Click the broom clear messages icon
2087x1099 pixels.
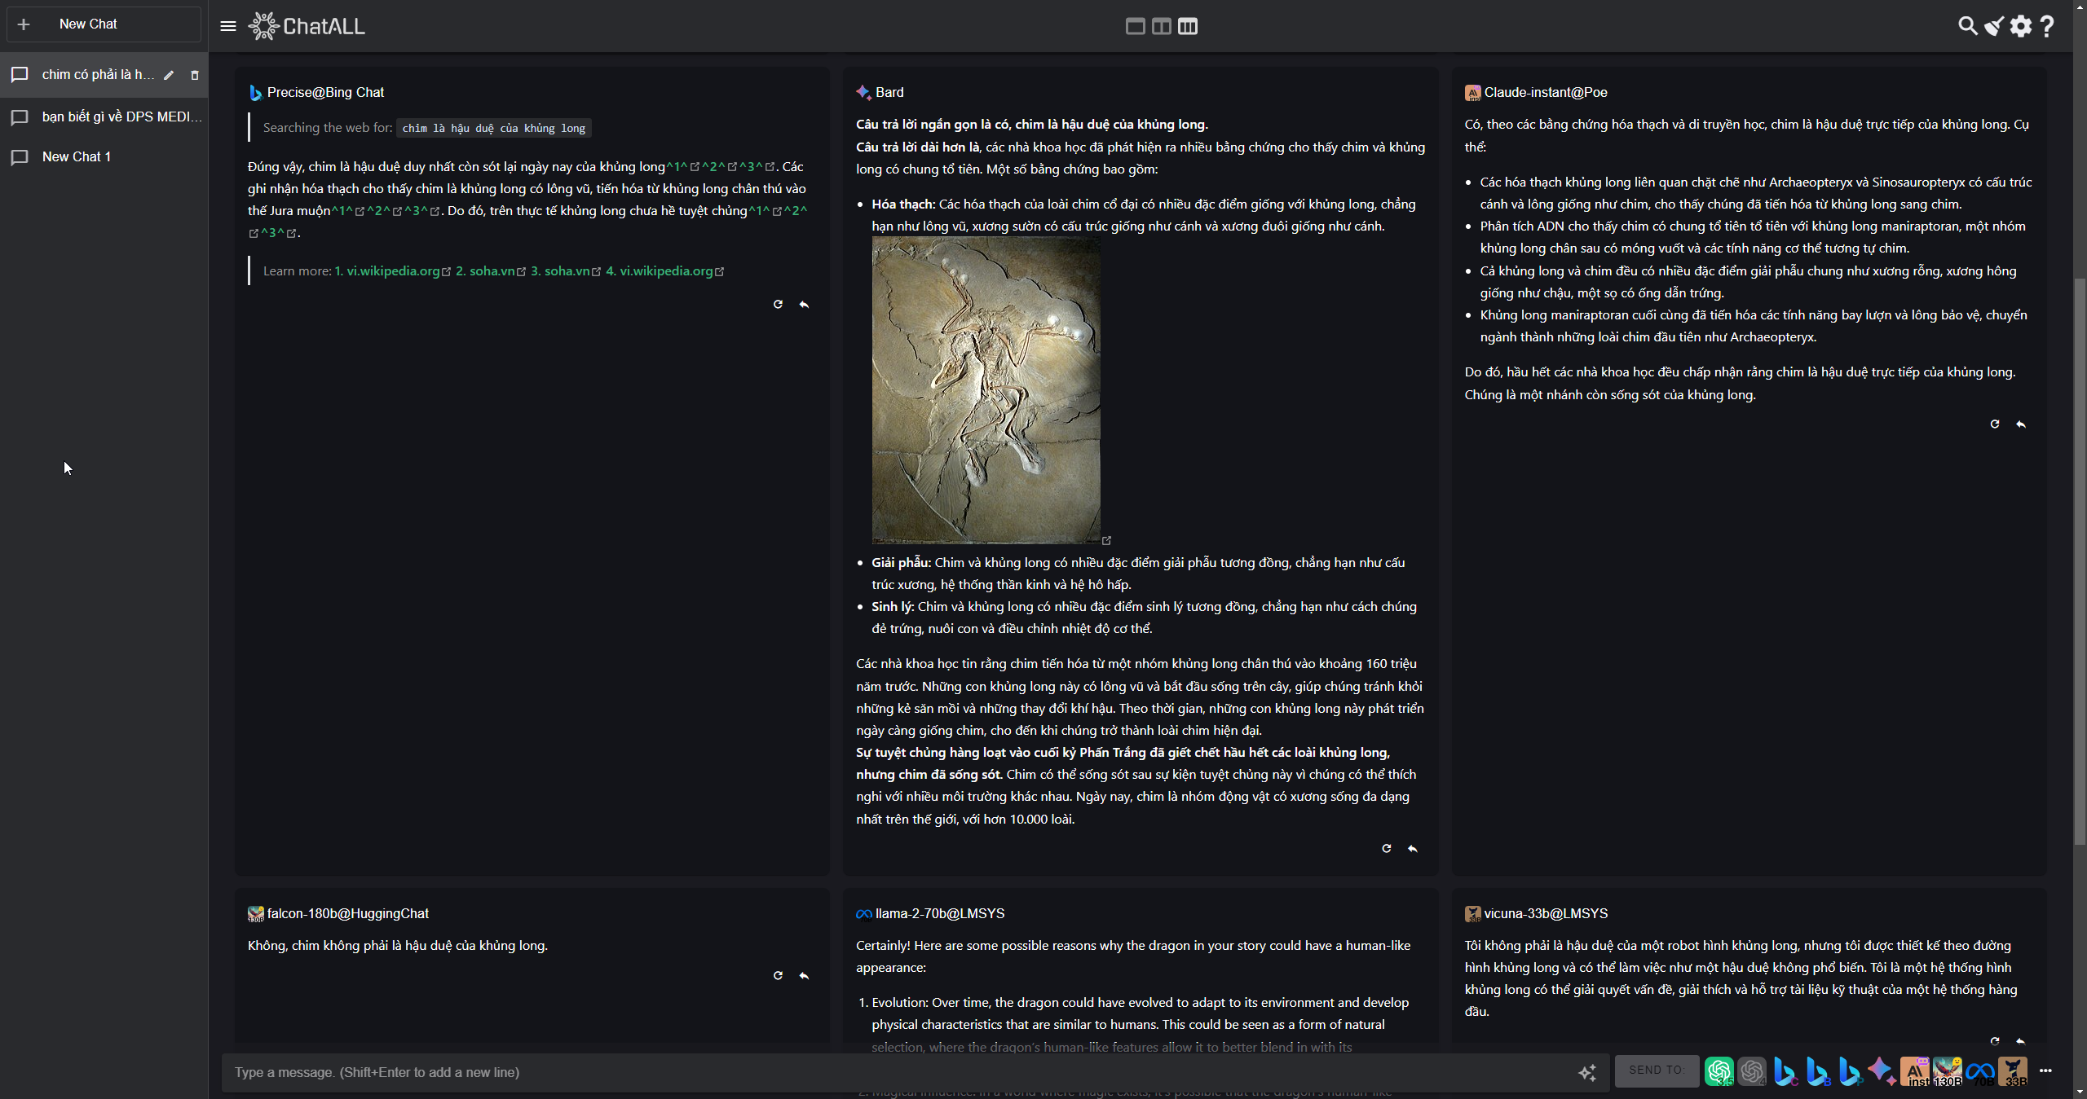coord(1994,26)
